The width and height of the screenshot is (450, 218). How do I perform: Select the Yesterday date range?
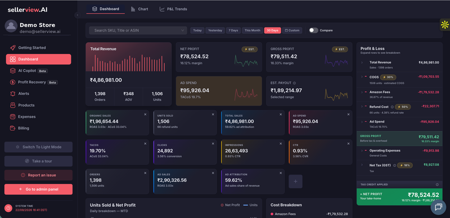point(215,30)
